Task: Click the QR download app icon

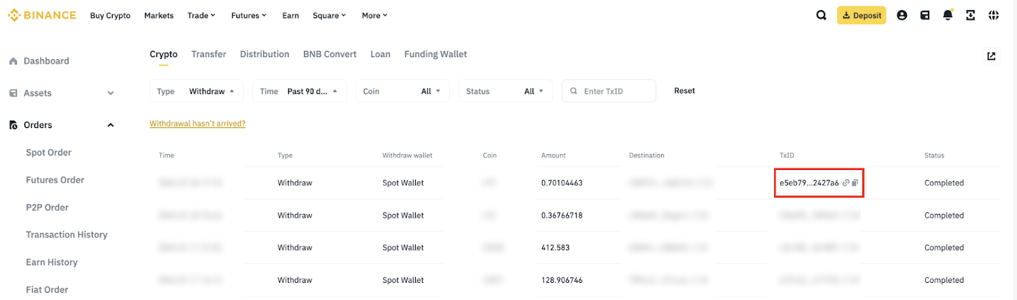Action: (x=971, y=15)
